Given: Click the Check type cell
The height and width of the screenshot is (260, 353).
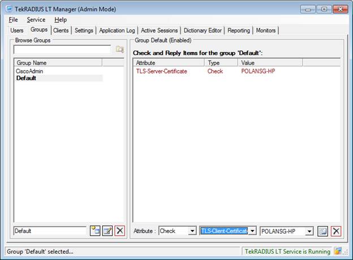Looking at the screenshot, I should [x=215, y=71].
